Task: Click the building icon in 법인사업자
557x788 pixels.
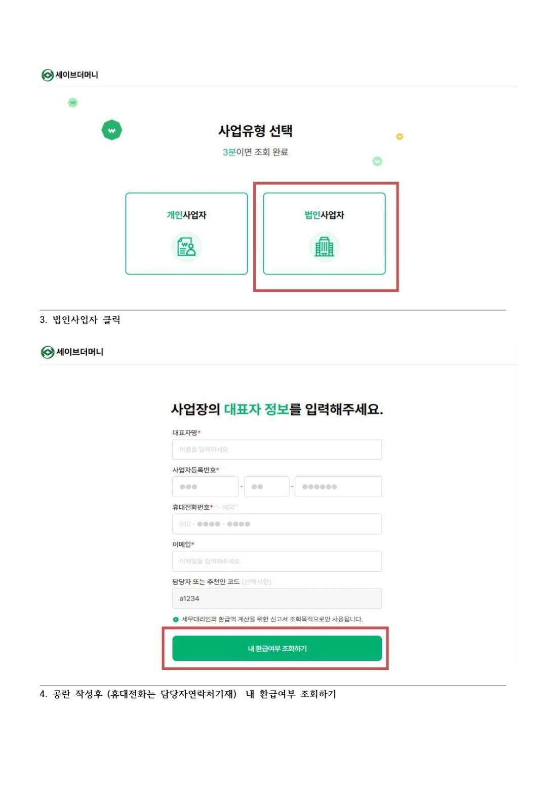Action: click(x=324, y=247)
